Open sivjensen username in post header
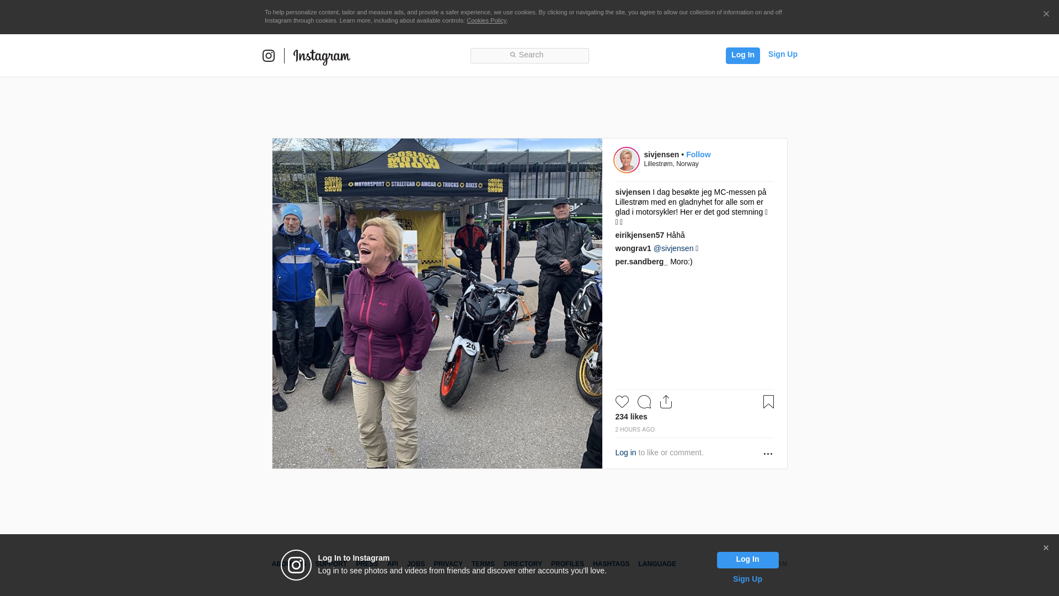 tap(661, 155)
